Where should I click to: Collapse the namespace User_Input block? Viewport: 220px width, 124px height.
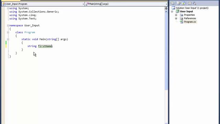point(8,25)
